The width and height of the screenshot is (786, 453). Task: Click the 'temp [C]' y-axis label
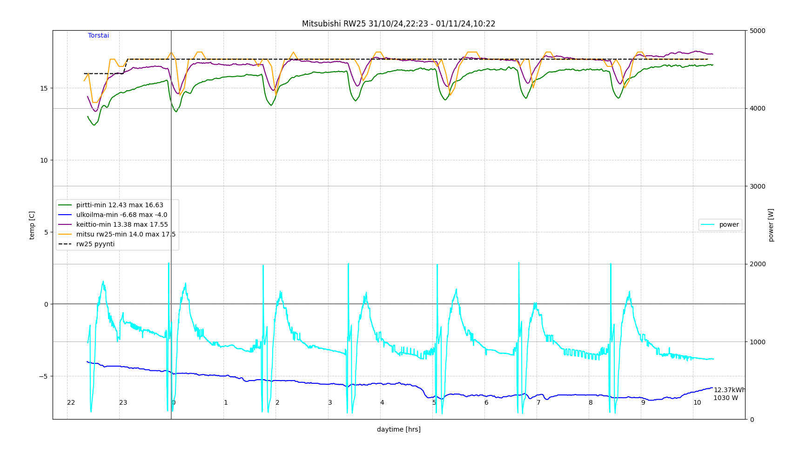32,225
